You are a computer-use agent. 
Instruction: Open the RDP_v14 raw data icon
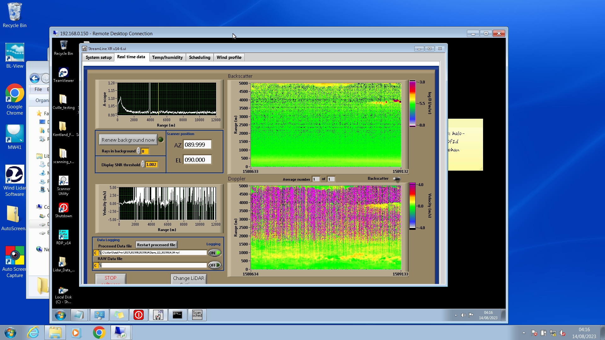(x=63, y=235)
